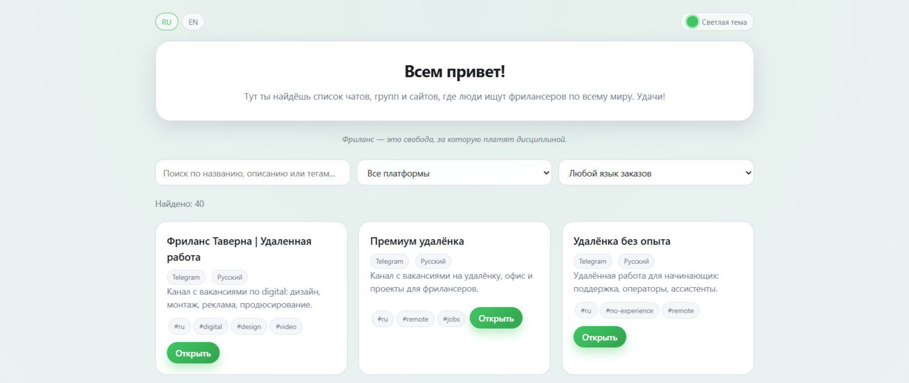The height and width of the screenshot is (383, 909).
Task: Toggle the Светлая тема theme switch
Action: [x=717, y=22]
